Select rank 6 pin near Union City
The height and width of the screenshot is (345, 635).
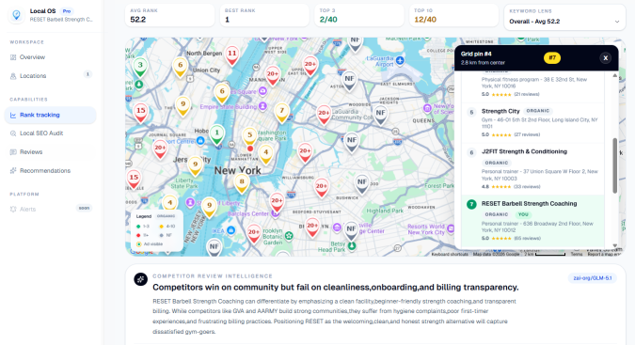(181, 68)
